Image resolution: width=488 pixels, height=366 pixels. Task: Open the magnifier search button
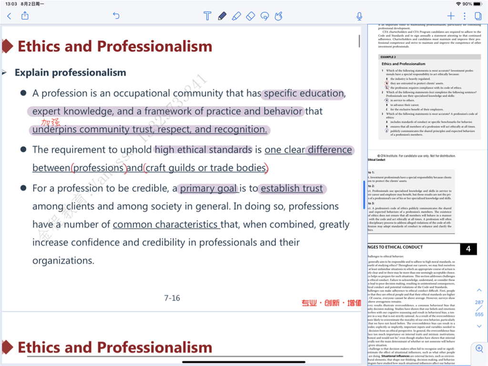click(x=479, y=348)
